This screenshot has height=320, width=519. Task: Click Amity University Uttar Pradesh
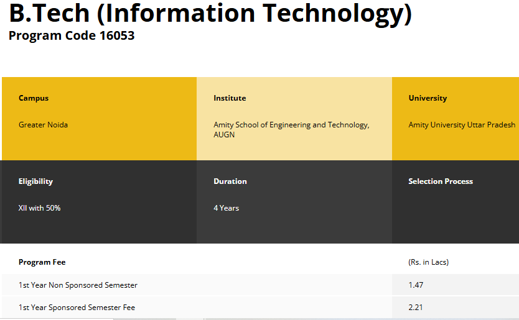point(462,125)
